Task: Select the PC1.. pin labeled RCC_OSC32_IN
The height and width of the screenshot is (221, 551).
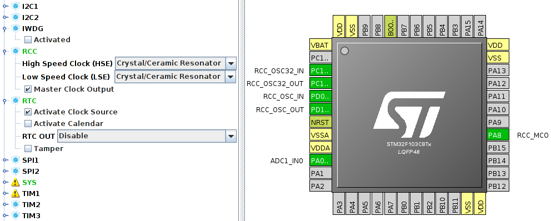Action: 320,71
